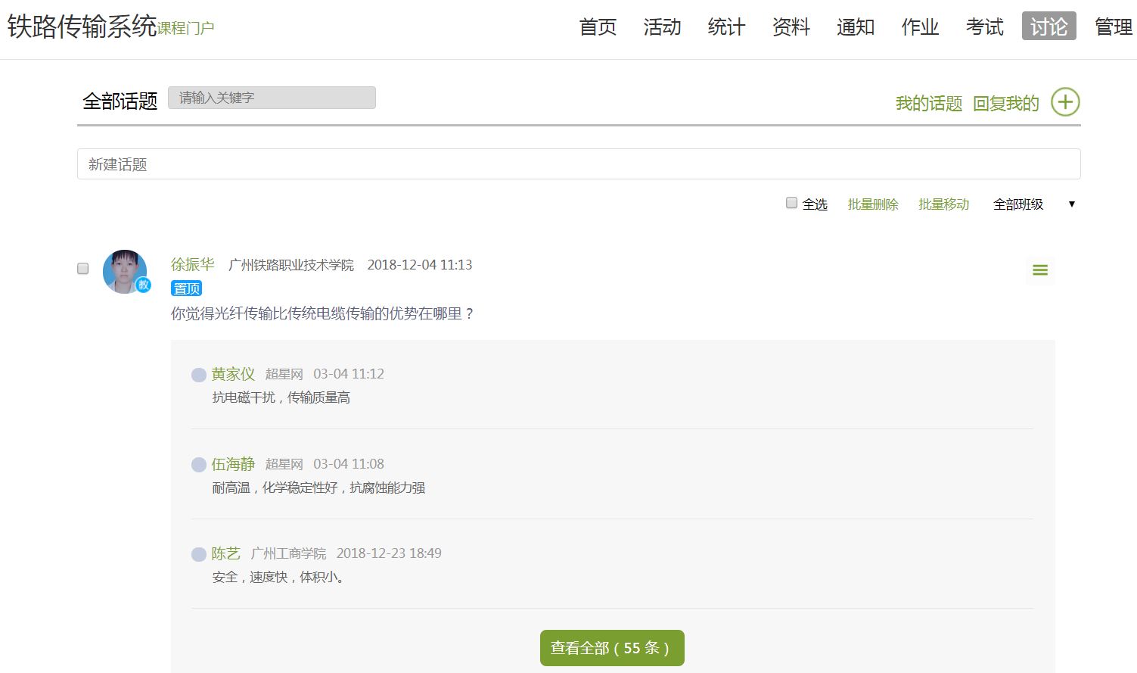Click 查看全部 (55 条) button

point(612,648)
